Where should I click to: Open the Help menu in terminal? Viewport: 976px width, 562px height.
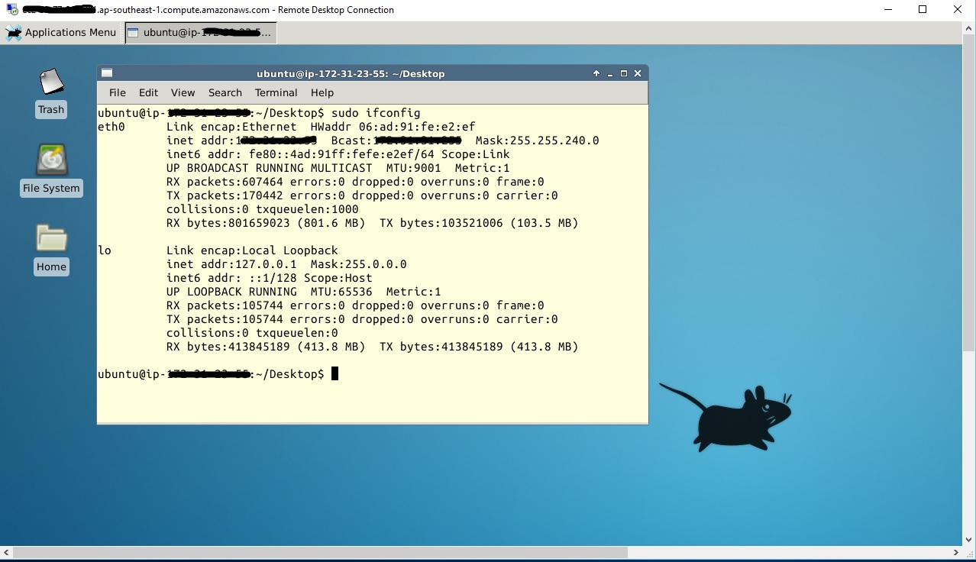click(322, 92)
